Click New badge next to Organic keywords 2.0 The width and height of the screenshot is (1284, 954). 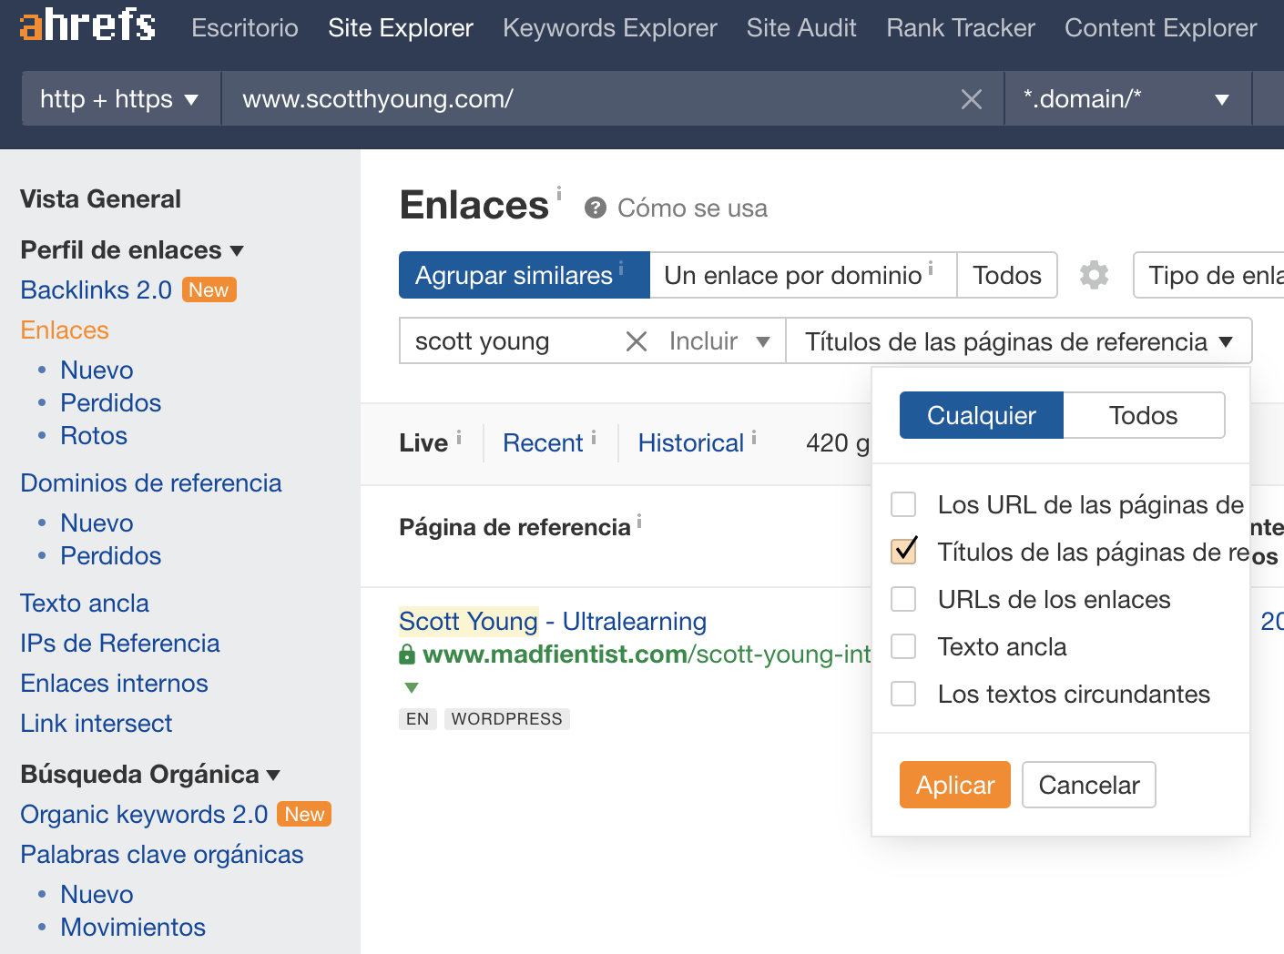coord(304,814)
